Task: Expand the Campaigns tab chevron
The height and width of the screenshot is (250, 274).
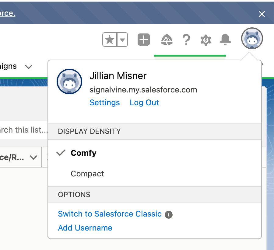Action: point(28,67)
